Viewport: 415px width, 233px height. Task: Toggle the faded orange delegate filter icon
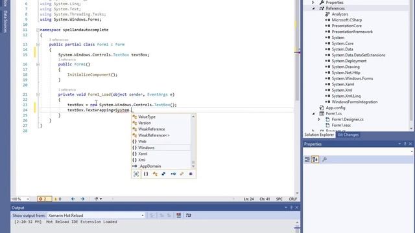tap(182, 174)
